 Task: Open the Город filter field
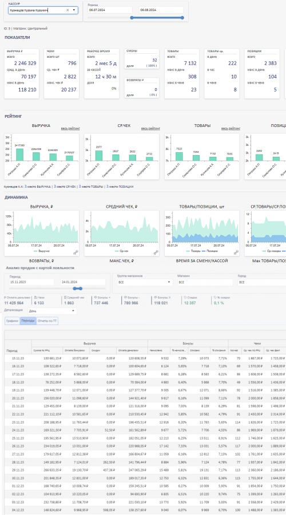(261, 282)
